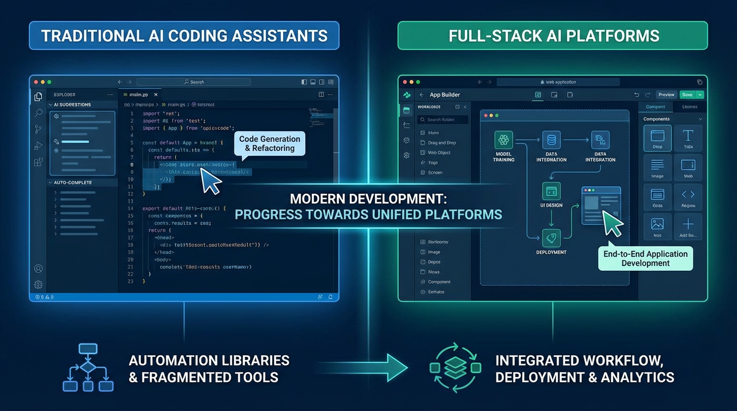
Task: Click the Search Builder input field
Action: tap(443, 119)
